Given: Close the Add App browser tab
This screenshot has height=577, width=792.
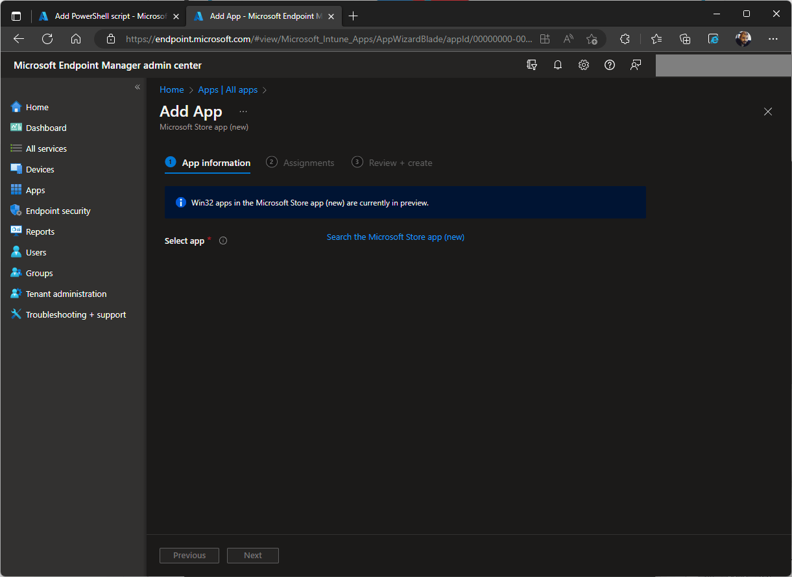Looking at the screenshot, I should [x=330, y=16].
